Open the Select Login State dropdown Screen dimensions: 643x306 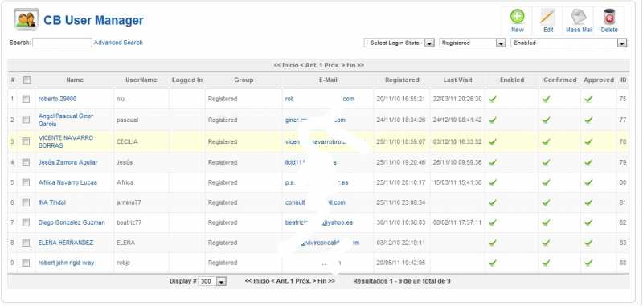(x=399, y=43)
